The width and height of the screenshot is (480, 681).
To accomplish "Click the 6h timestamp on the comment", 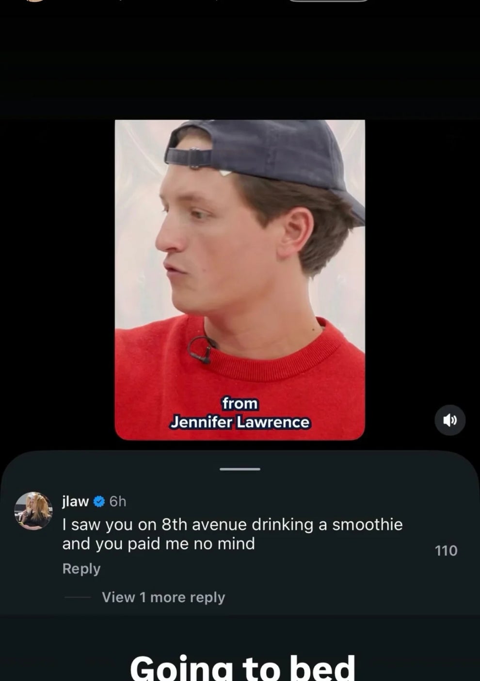I will (x=118, y=501).
